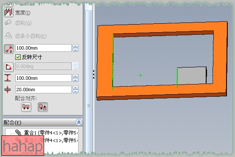Click the disabled 0.00deg angle field

point(43,66)
